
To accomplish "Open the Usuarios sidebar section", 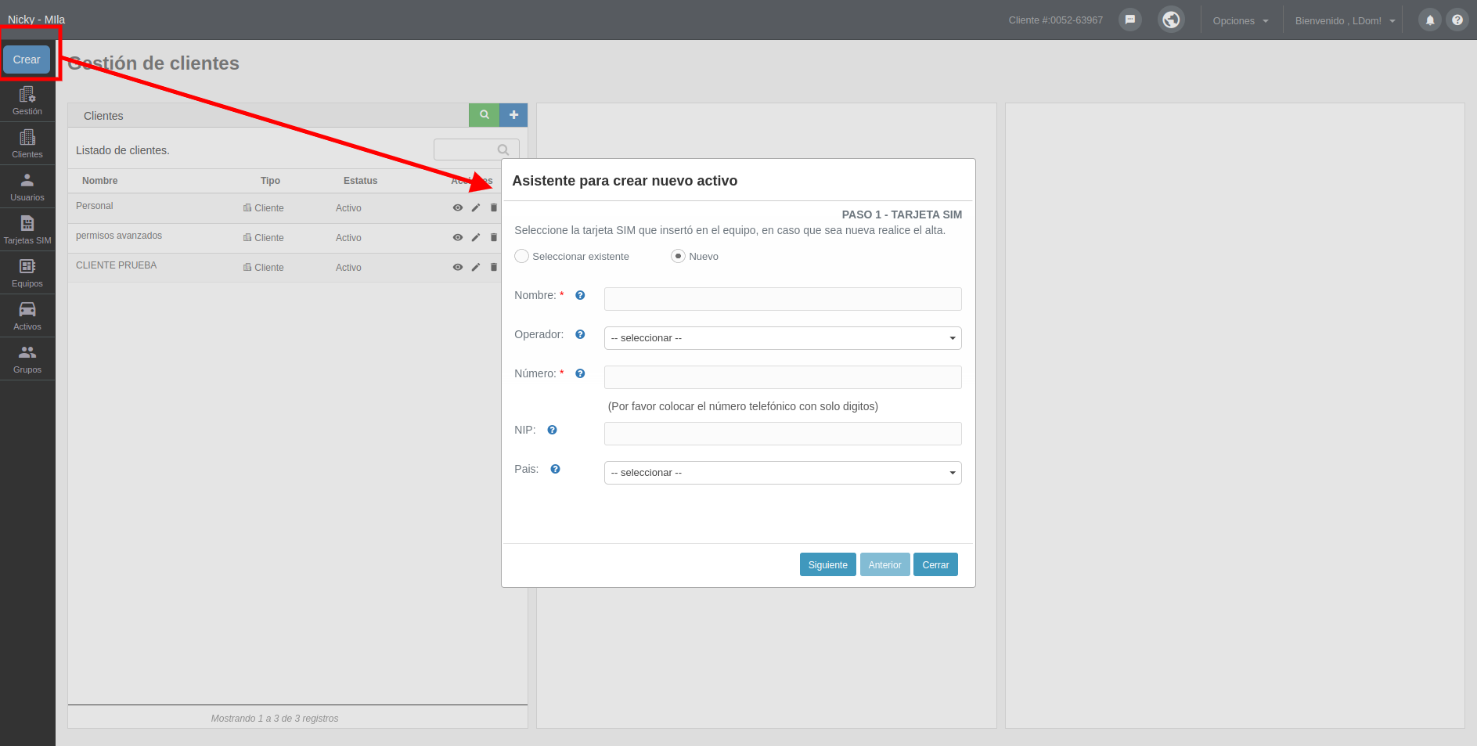I will (x=27, y=186).
